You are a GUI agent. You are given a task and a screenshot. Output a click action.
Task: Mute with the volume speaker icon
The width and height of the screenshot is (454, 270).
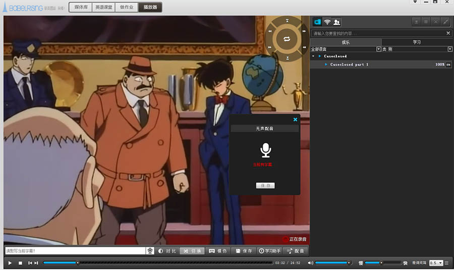pyautogui.click(x=310, y=263)
